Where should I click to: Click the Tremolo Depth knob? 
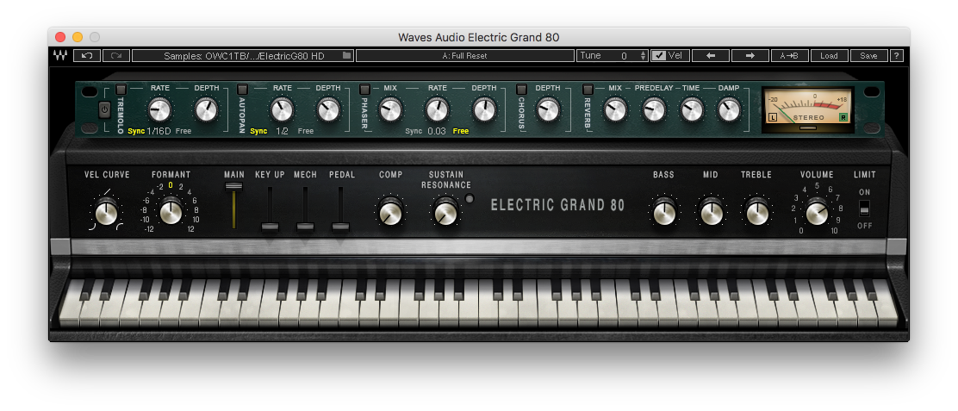tap(206, 110)
